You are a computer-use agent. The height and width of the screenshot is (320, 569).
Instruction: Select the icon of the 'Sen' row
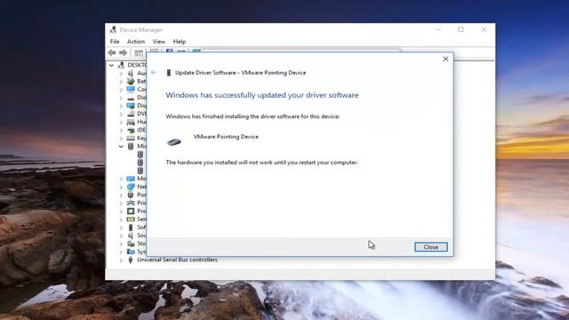(x=131, y=220)
